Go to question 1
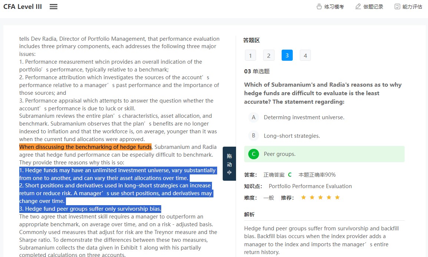 point(250,56)
